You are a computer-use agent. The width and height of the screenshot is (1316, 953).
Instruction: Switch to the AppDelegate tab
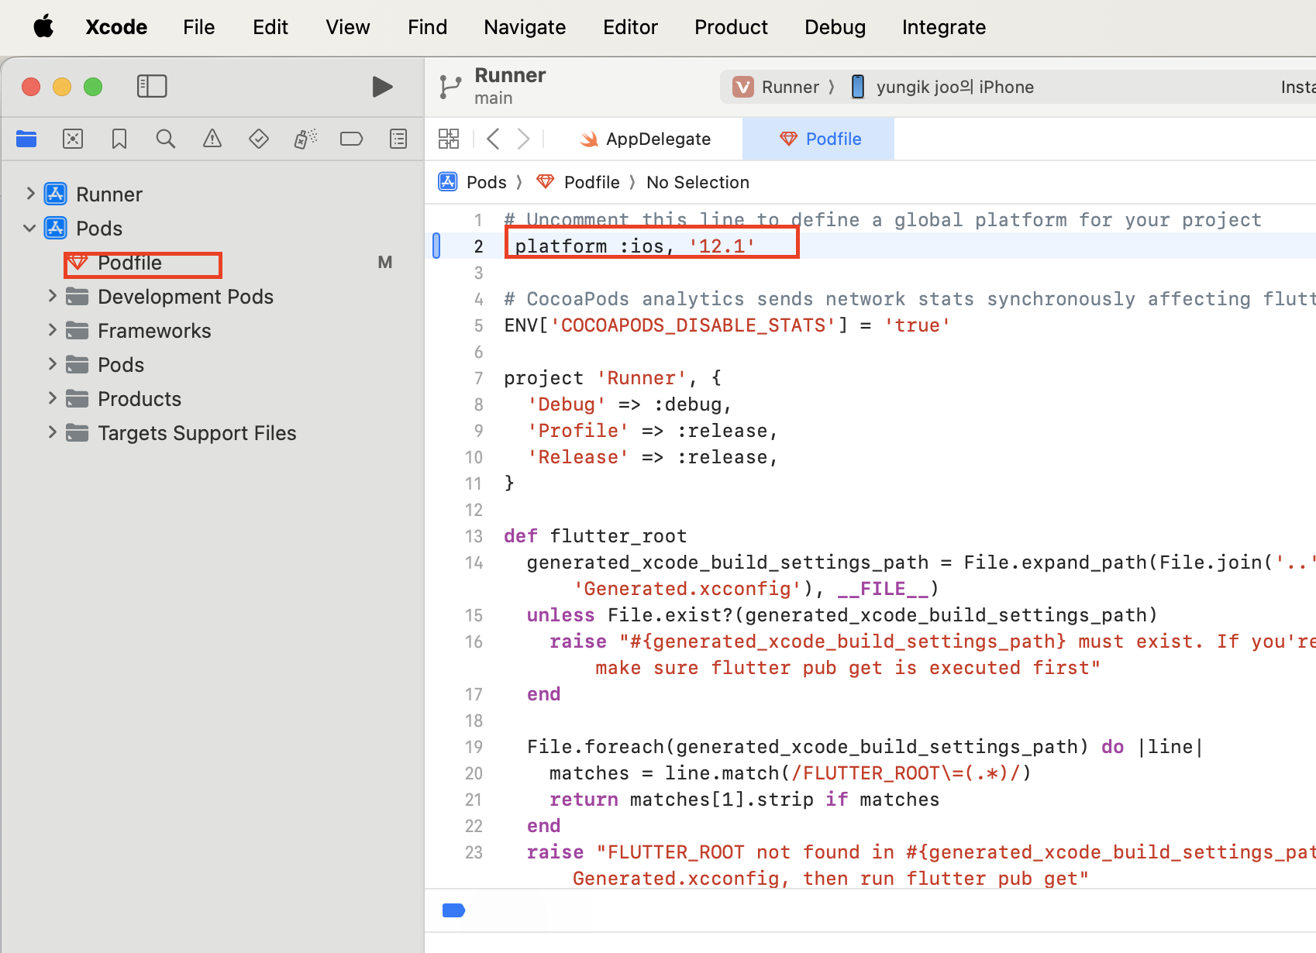point(646,139)
